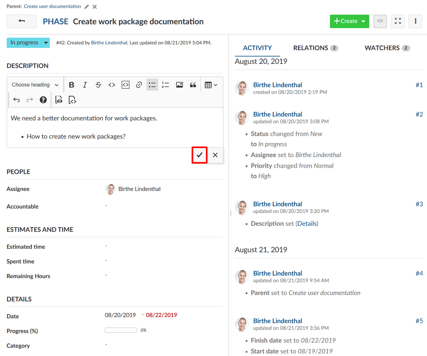
Task: Click in the description text area
Action: [115, 127]
